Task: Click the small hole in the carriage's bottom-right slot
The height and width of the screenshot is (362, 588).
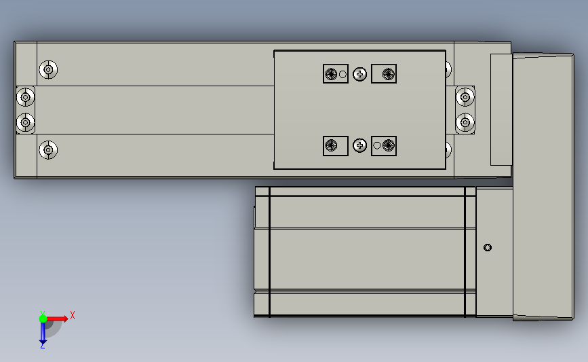Action: (x=377, y=145)
